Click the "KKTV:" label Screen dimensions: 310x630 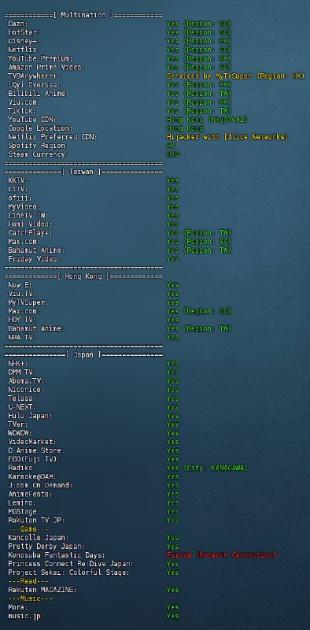[x=18, y=180]
